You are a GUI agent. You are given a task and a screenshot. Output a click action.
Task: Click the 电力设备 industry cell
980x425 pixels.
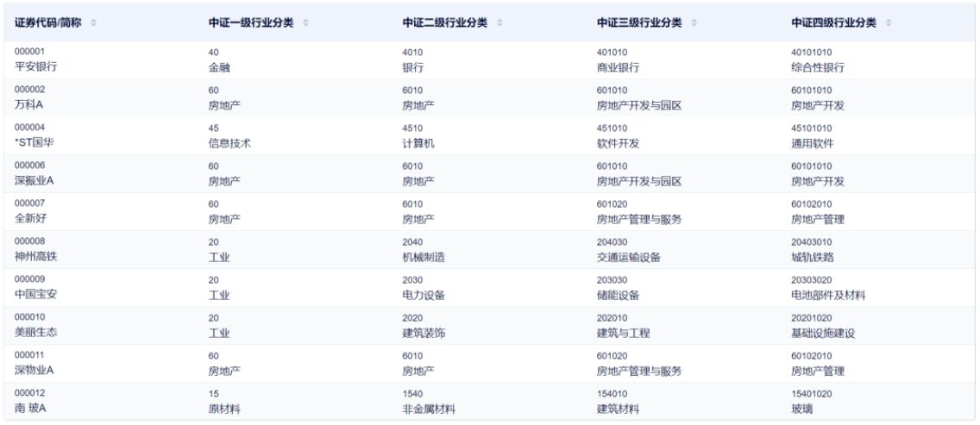click(x=424, y=296)
